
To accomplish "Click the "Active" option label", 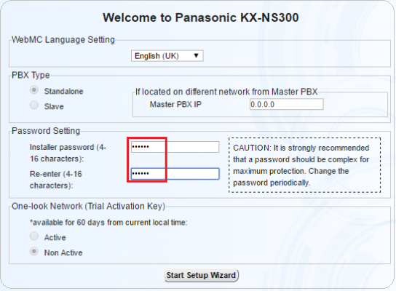I will (x=55, y=237).
